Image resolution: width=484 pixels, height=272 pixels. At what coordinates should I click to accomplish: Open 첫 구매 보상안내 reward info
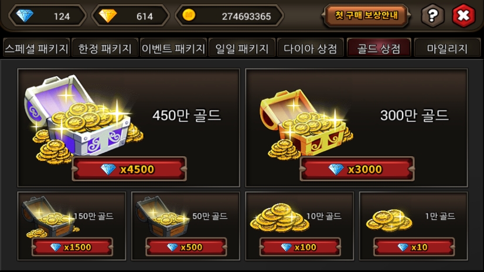click(x=366, y=15)
